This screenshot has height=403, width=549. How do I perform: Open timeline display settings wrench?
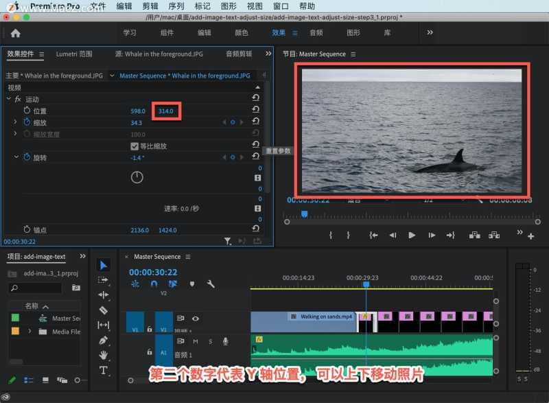(x=211, y=284)
